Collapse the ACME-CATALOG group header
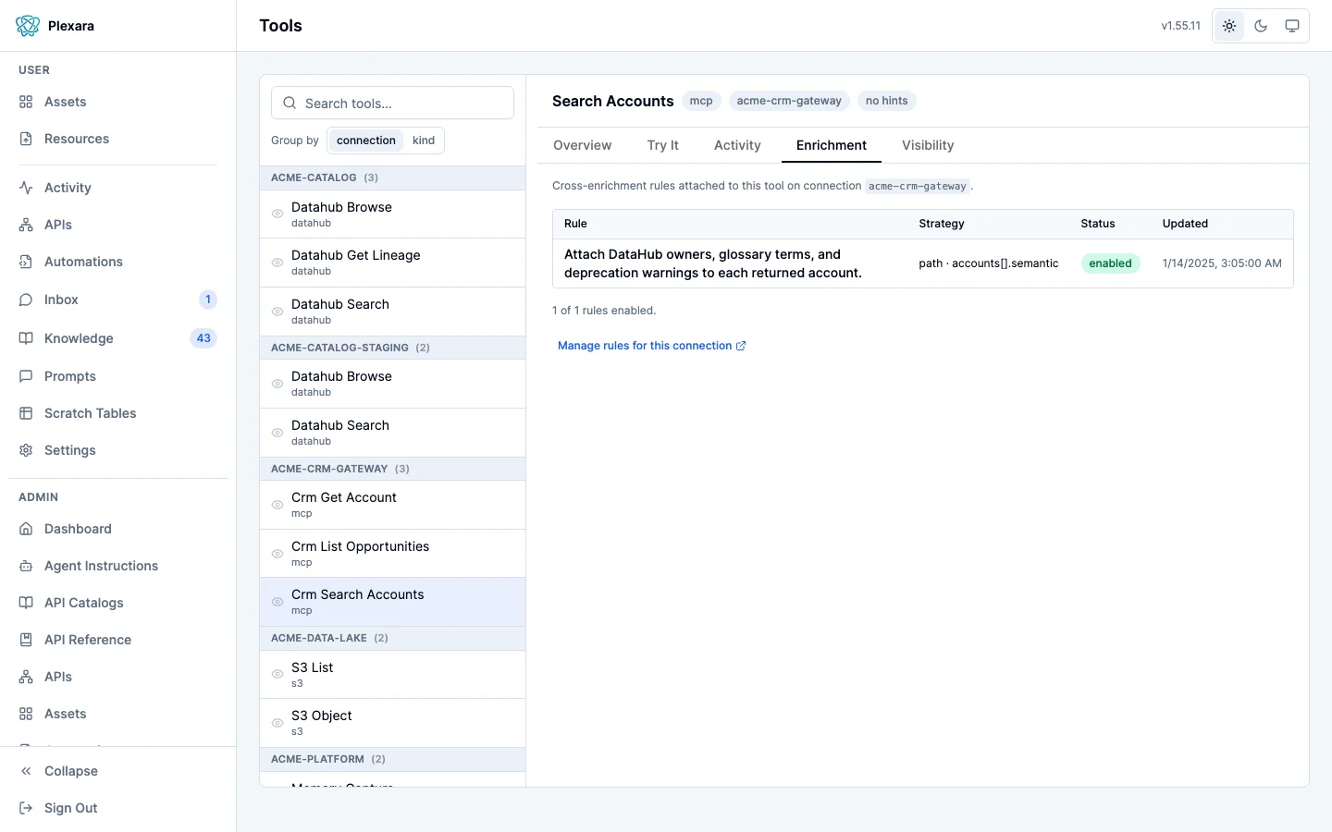 pos(392,177)
